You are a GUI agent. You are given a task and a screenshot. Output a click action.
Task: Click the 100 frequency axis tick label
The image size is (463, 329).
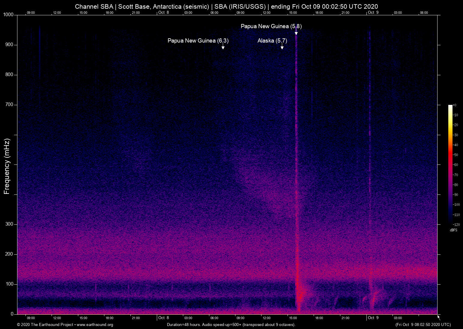9,284
